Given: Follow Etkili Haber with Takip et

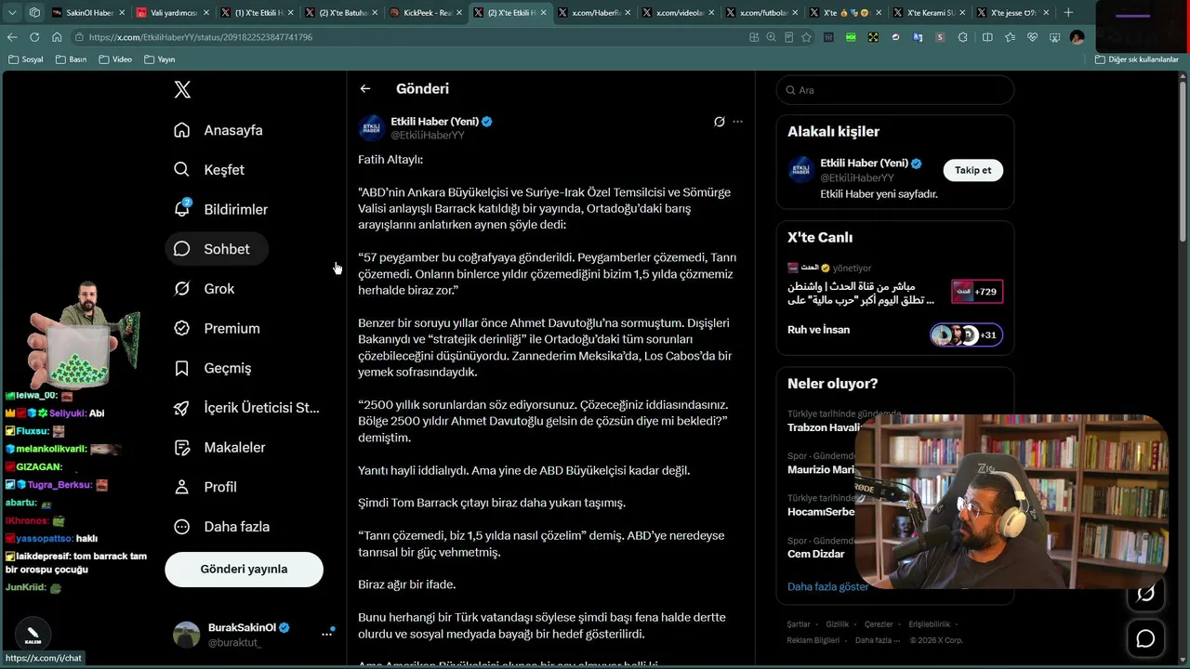Looking at the screenshot, I should tap(973, 170).
